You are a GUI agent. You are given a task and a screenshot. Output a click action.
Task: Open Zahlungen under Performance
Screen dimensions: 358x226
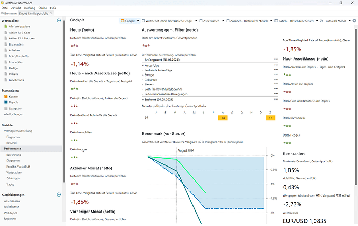click(13, 178)
